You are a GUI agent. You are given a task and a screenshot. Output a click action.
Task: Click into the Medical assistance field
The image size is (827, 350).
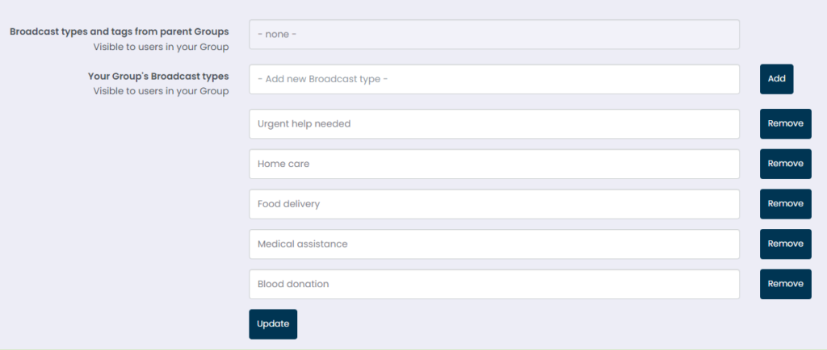(493, 244)
